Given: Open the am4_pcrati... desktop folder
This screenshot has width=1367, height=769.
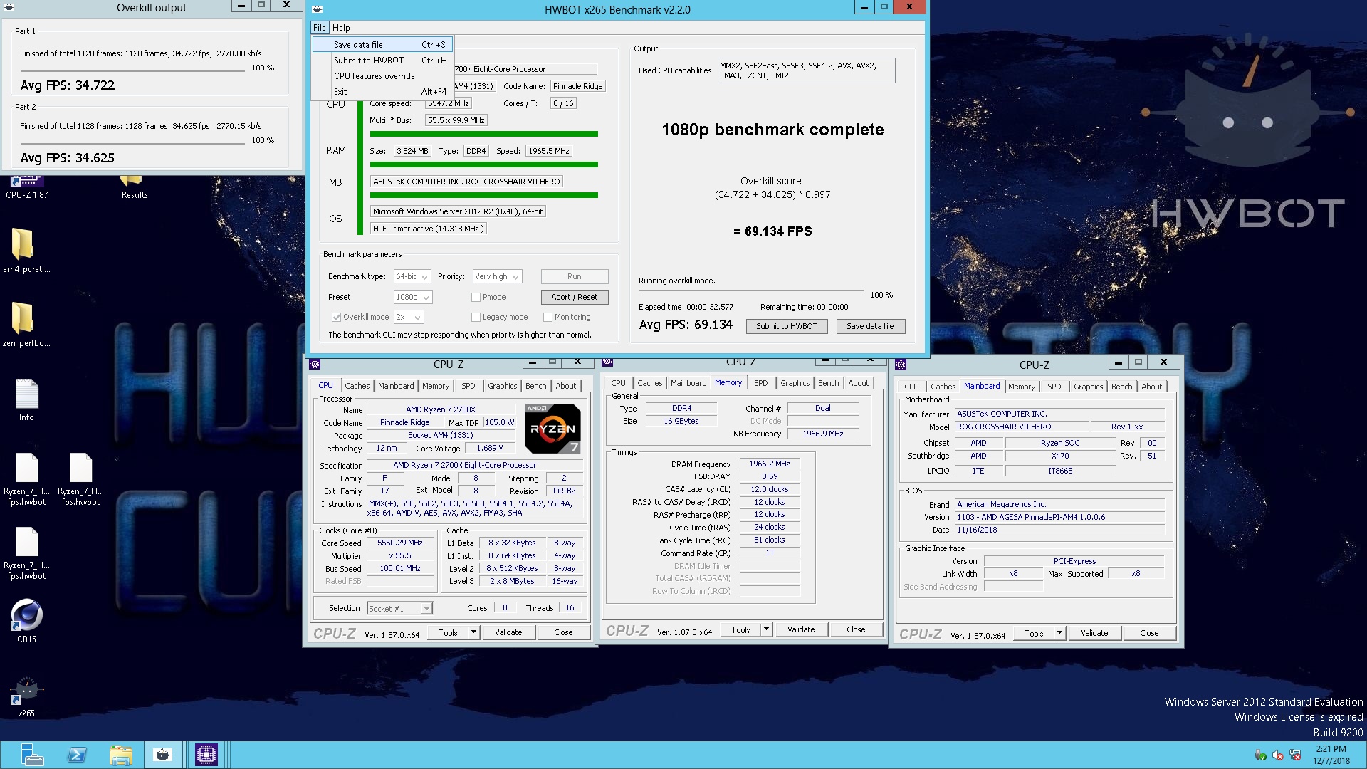Looking at the screenshot, I should [26, 251].
